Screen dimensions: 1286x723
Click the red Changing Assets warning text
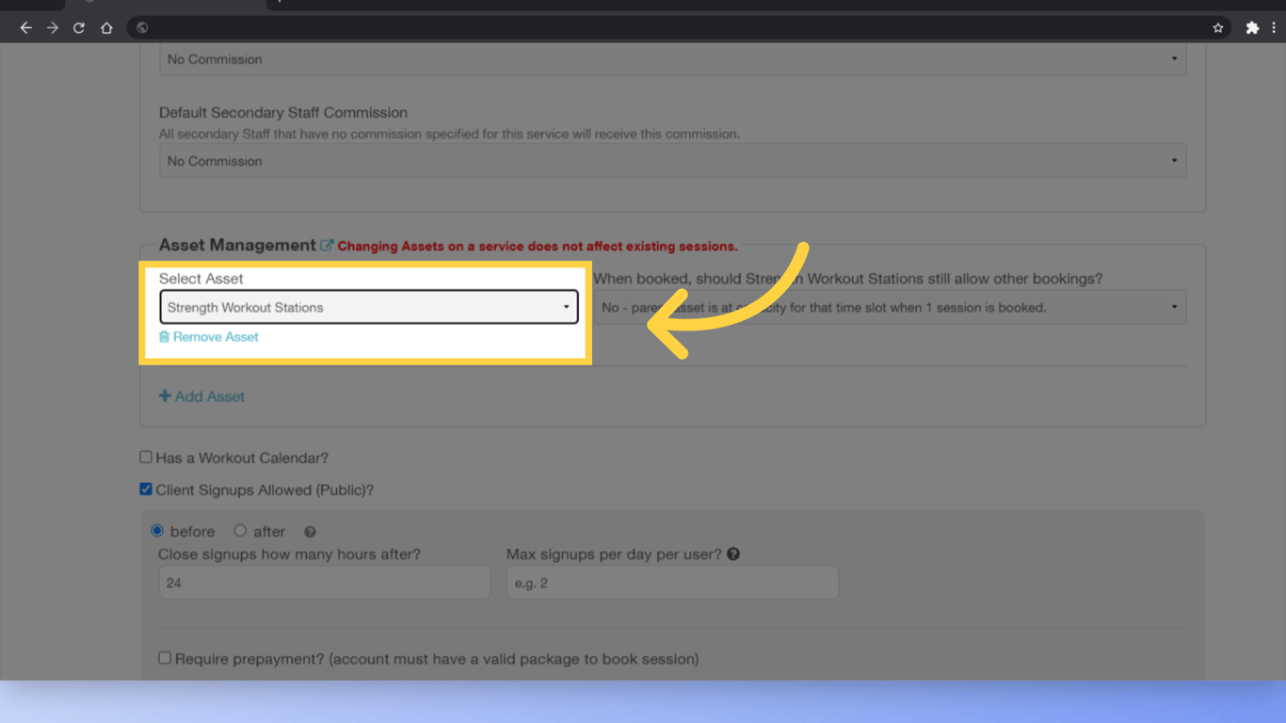coord(538,247)
